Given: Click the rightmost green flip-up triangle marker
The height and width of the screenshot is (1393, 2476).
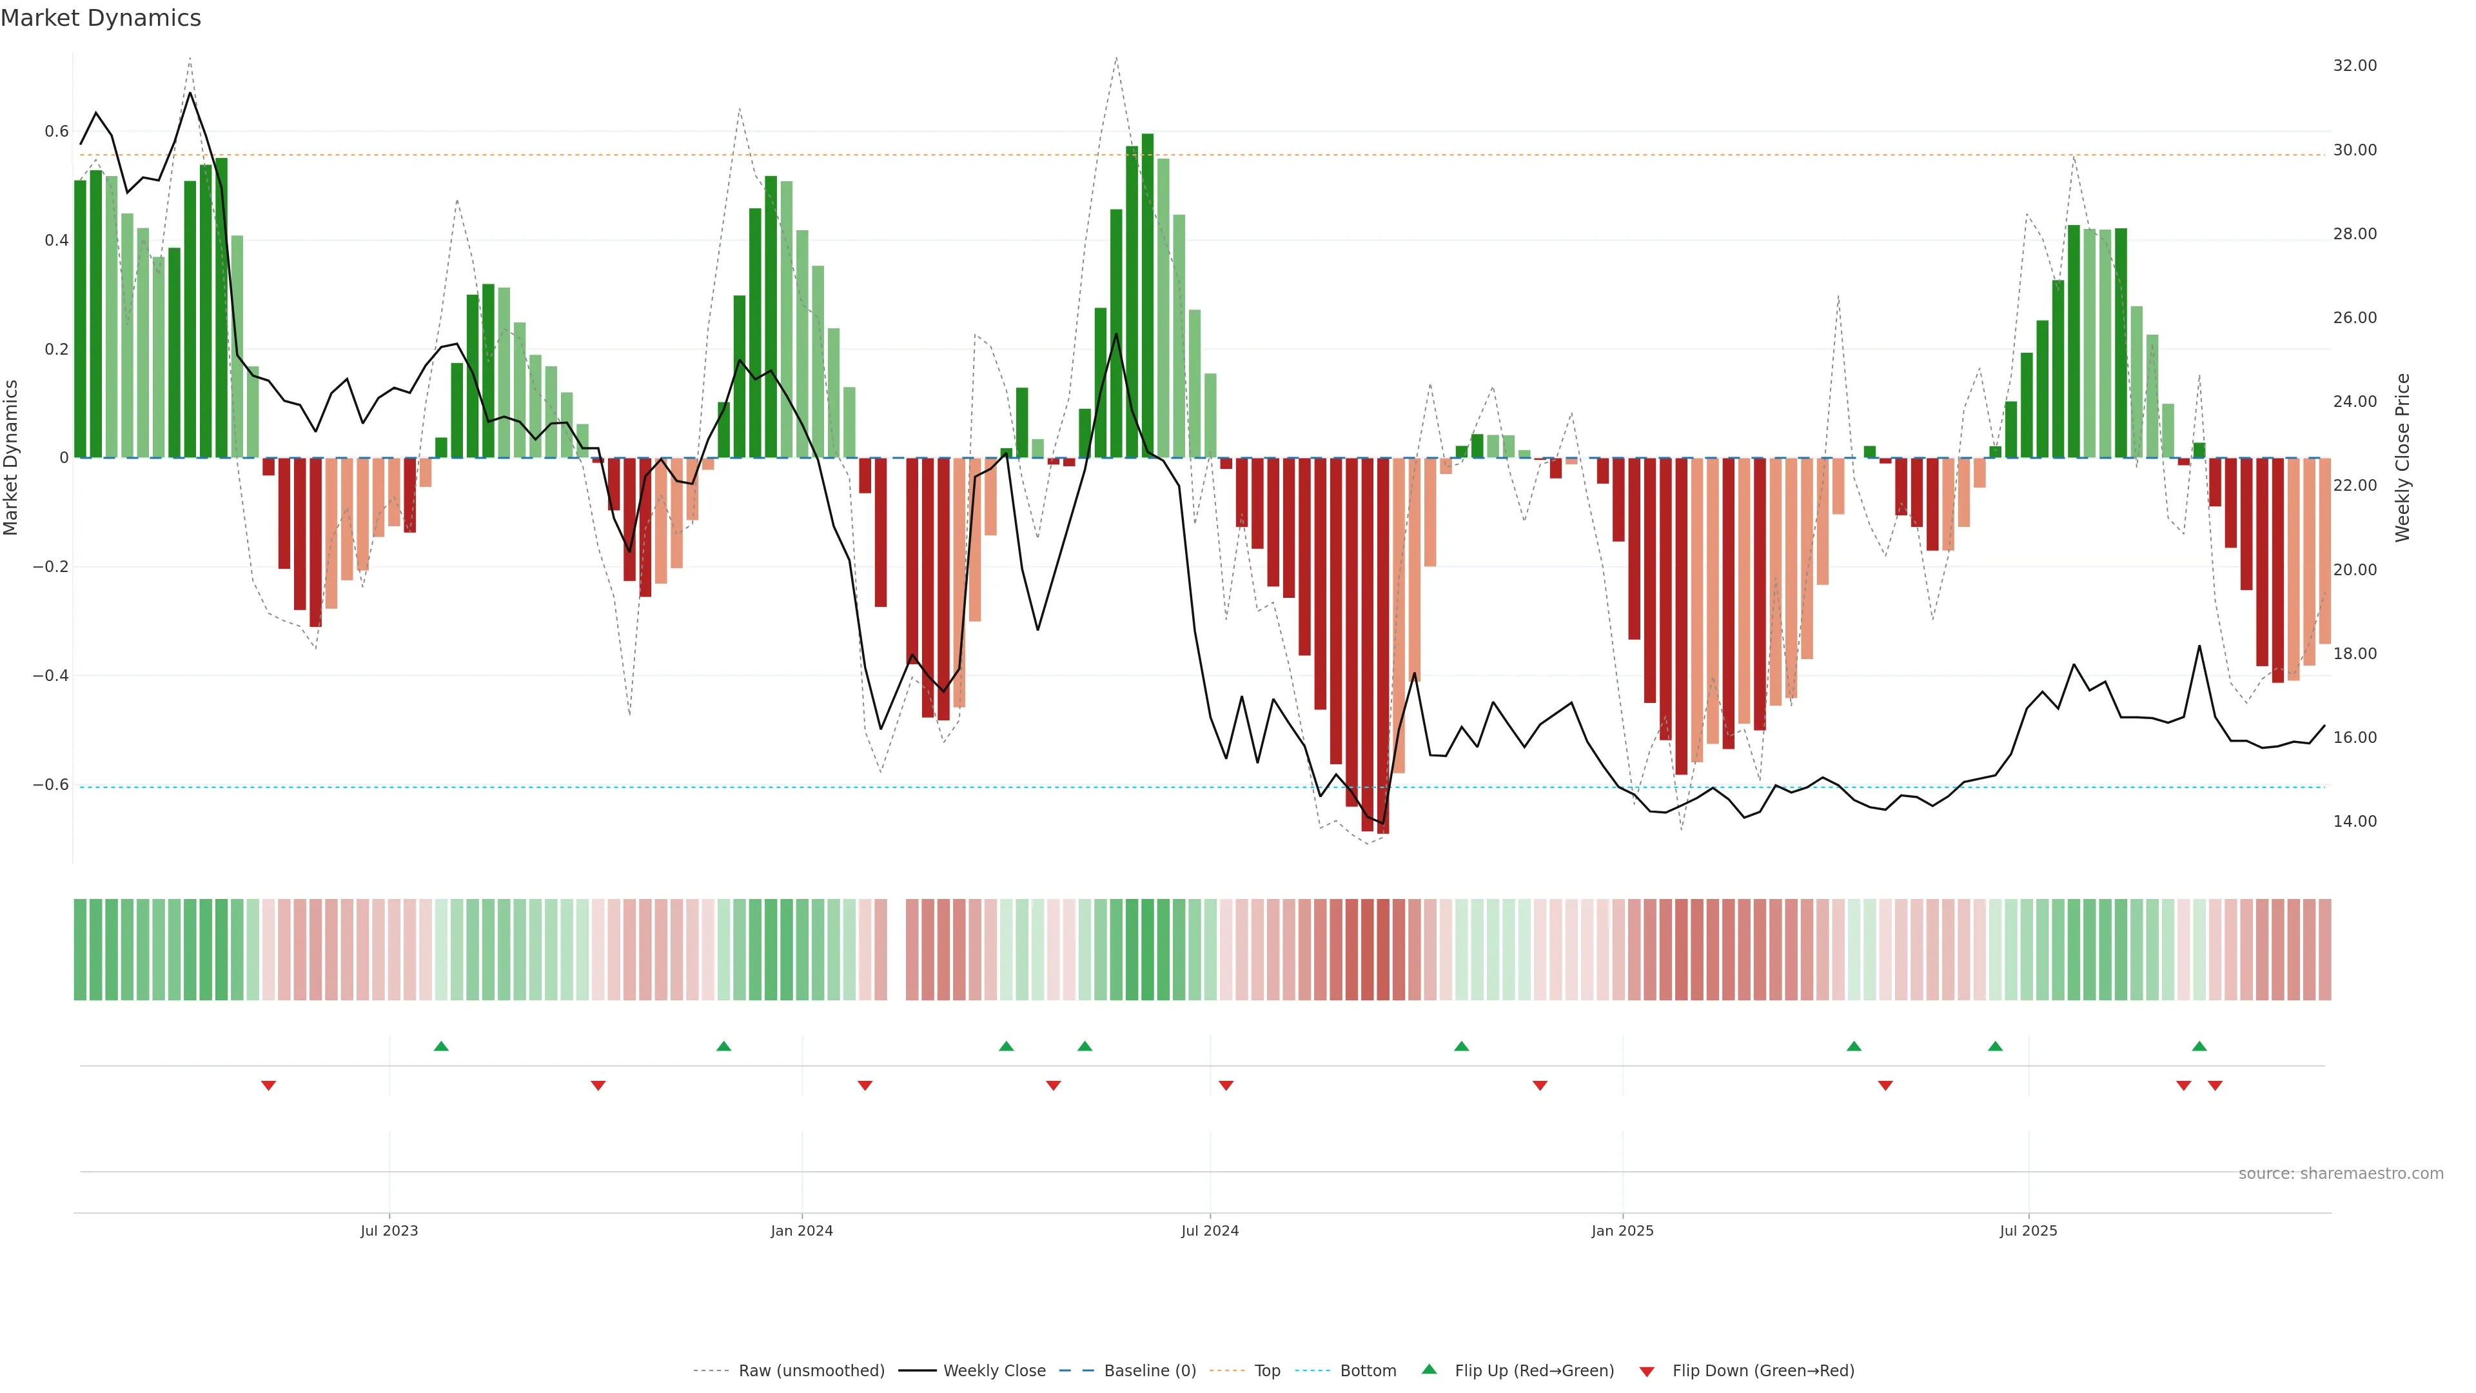Looking at the screenshot, I should click(2199, 1046).
